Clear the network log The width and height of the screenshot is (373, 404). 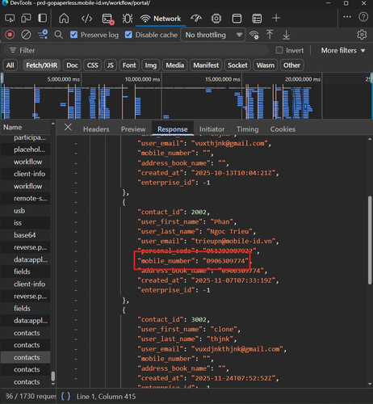click(x=26, y=35)
